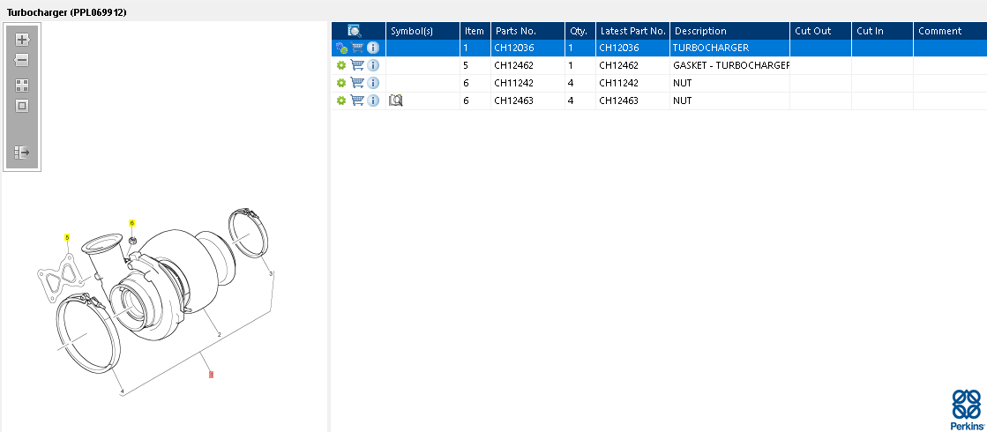Viewport: 987px width, 432px height.
Task: Add TURBOCHARGER CH12036 to cart
Action: click(357, 48)
